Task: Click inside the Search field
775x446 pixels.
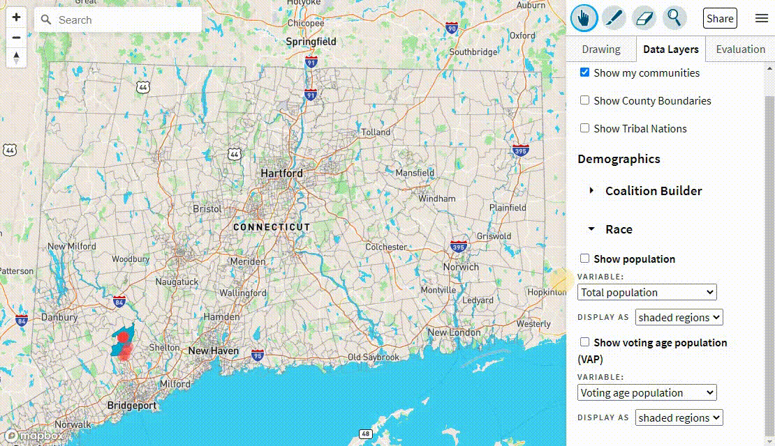Action: click(x=117, y=20)
